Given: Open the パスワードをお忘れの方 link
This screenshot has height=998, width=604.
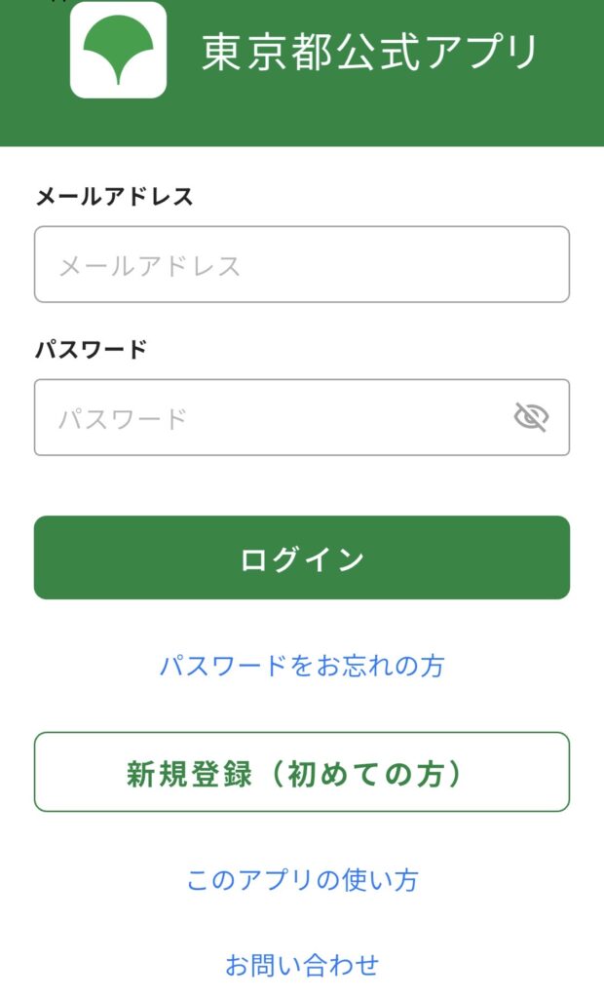Looking at the screenshot, I should [302, 667].
